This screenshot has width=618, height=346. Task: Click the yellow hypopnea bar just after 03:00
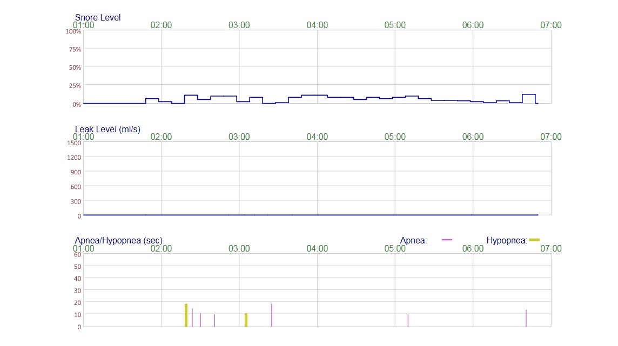point(246,320)
